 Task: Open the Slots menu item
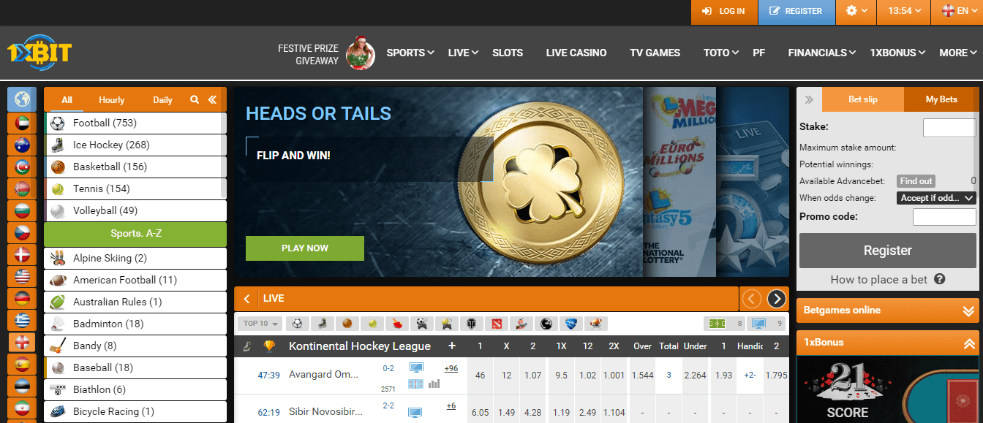click(x=508, y=53)
